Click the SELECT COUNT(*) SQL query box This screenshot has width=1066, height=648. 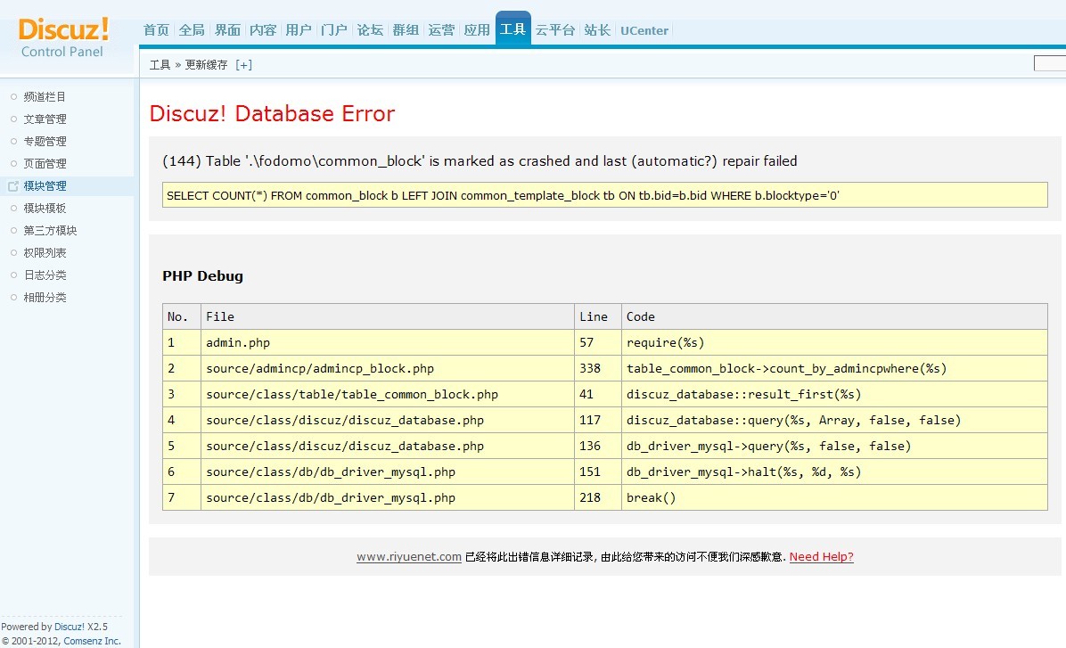[605, 195]
